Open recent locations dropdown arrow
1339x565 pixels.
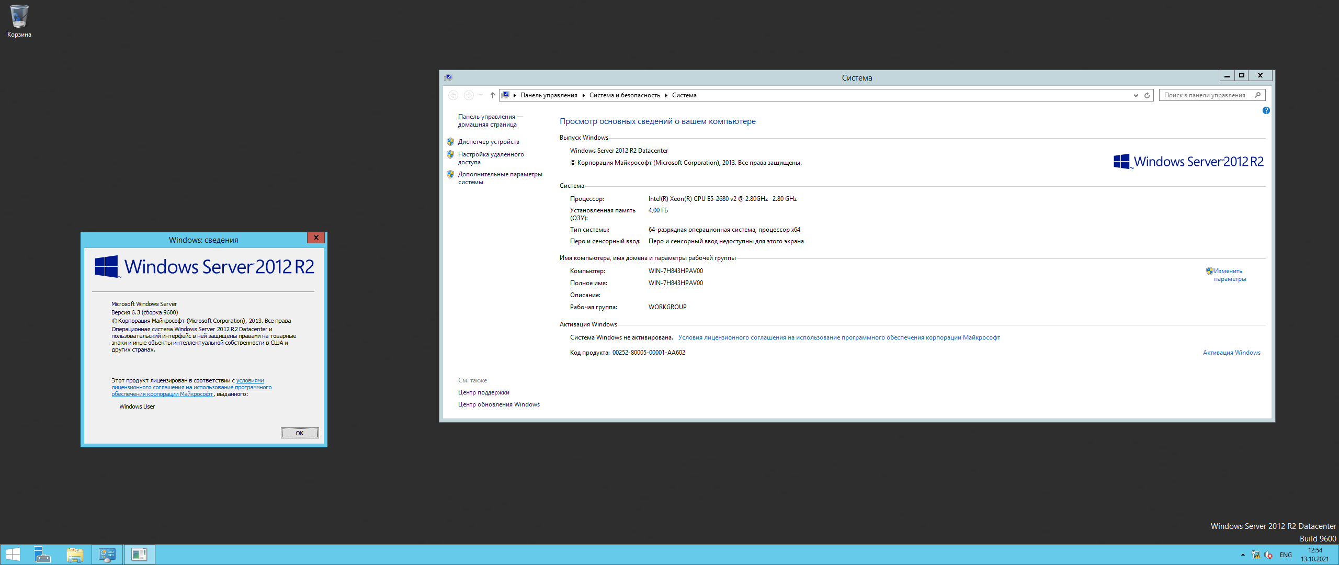coord(481,95)
